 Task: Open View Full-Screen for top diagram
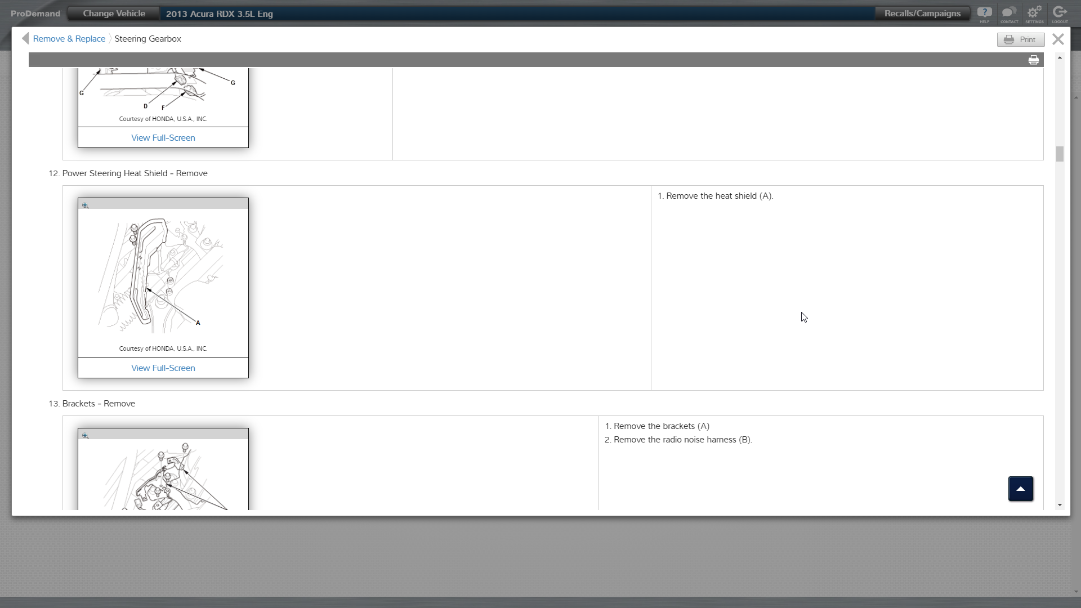(163, 138)
